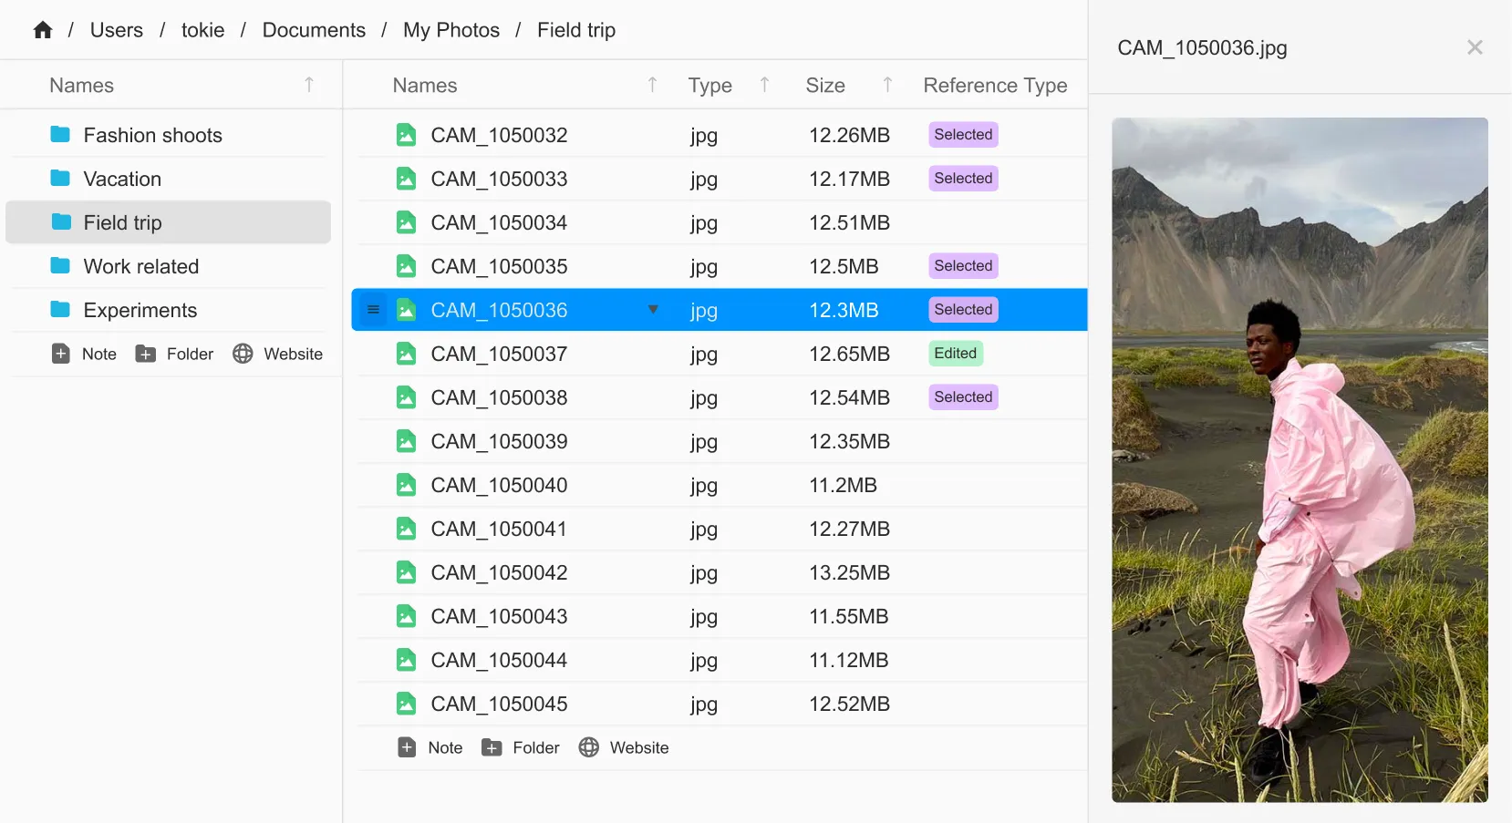Click the Vacation folder icon in sidebar
This screenshot has height=823, width=1512.
tap(60, 179)
